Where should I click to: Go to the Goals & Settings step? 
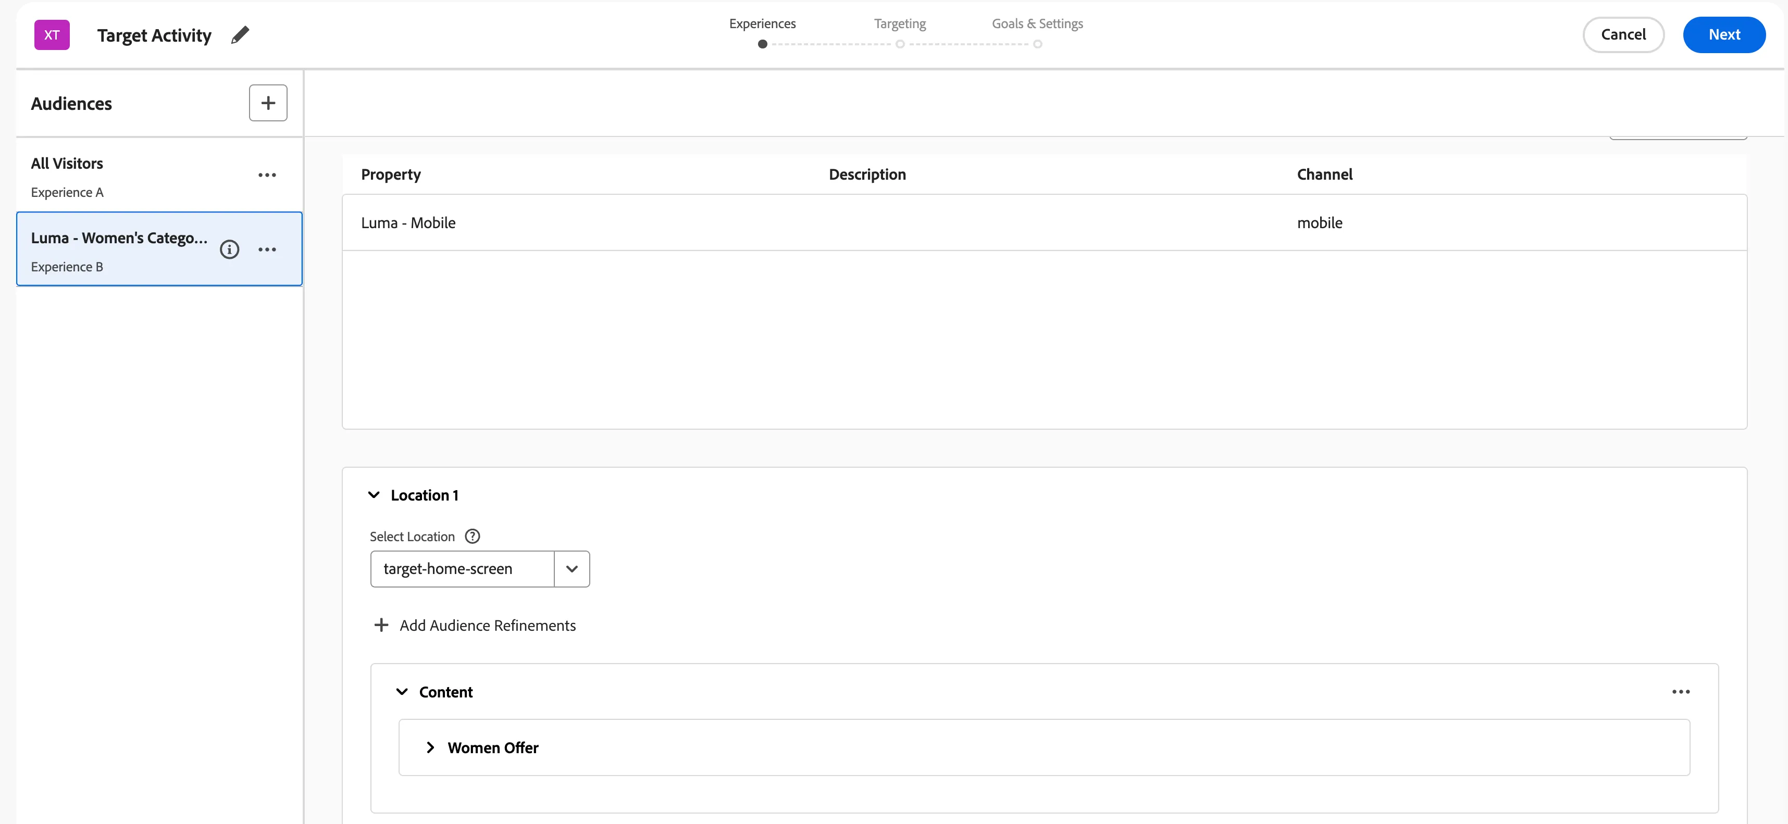1037,23
